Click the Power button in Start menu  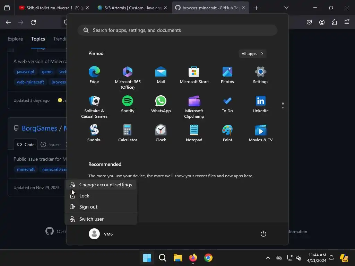point(263,234)
